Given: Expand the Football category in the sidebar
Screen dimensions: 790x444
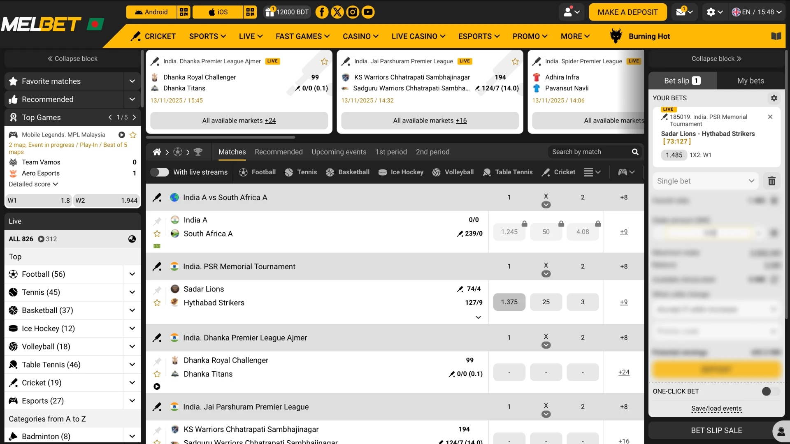Looking at the screenshot, I should point(132,274).
